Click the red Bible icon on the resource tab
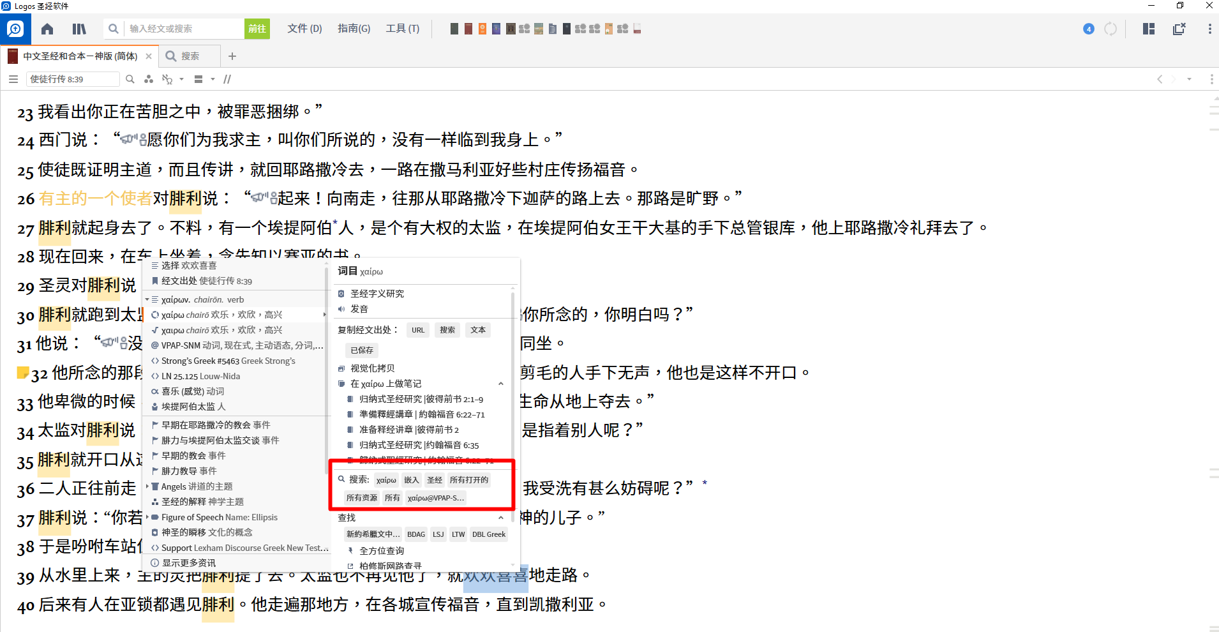The width and height of the screenshot is (1219, 632). 13,56
